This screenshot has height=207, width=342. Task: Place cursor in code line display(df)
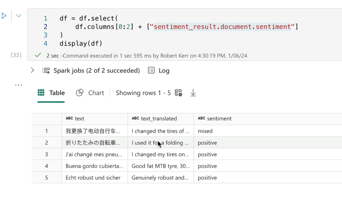(81, 43)
